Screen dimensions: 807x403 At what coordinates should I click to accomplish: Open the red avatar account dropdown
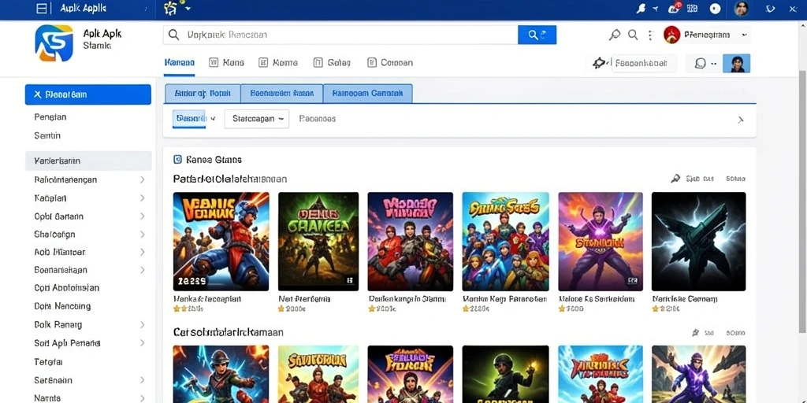pyautogui.click(x=706, y=35)
